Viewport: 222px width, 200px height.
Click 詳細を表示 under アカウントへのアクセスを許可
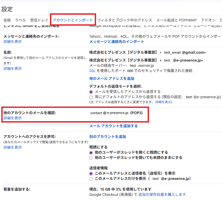[x=13, y=147]
